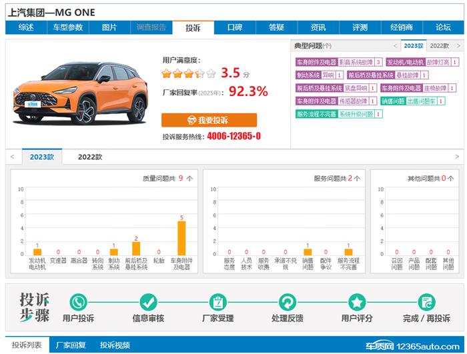Click the 制动系统 异响 tag
Screen dimensions: 467x354
tap(320, 75)
